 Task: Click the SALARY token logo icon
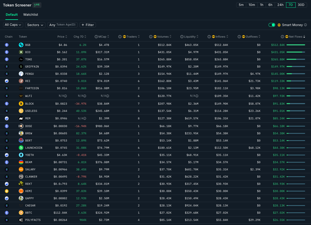tap(21, 169)
